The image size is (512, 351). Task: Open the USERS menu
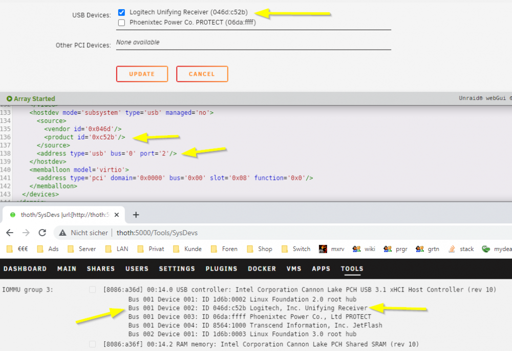click(137, 269)
